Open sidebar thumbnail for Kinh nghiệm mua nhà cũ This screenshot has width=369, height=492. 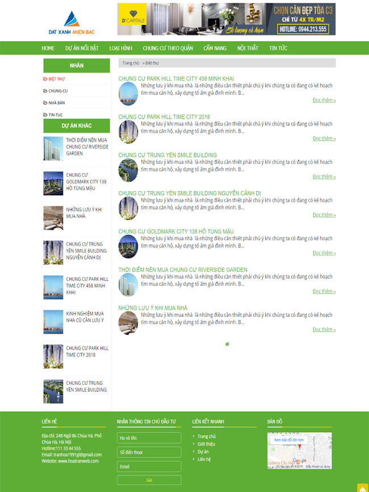tap(53, 322)
